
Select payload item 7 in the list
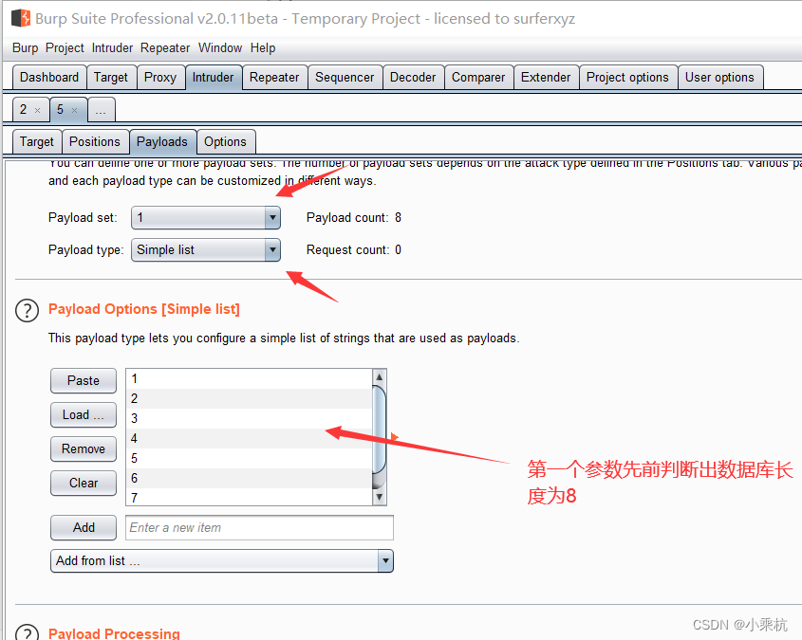pyautogui.click(x=250, y=497)
